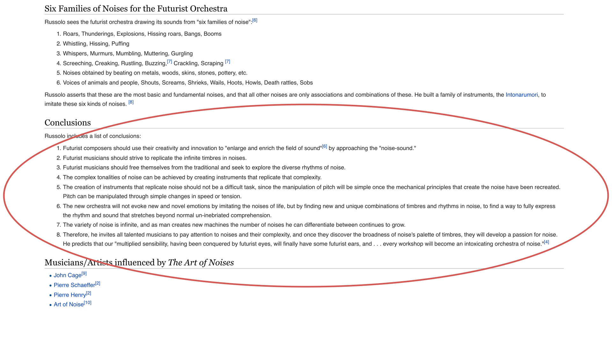The image size is (612, 344).
Task: Click citation [7] after "Crackling, Scraping"
Action: click(227, 61)
